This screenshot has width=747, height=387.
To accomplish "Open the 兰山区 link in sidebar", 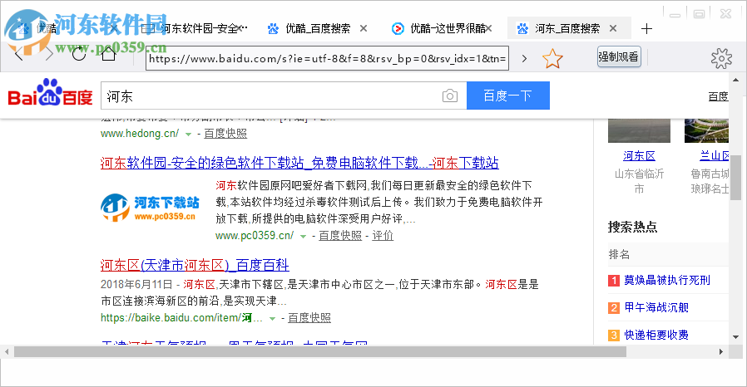I will [x=714, y=155].
